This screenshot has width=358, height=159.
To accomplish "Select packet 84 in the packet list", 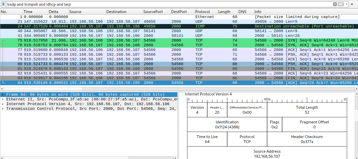I will tap(105, 83).
